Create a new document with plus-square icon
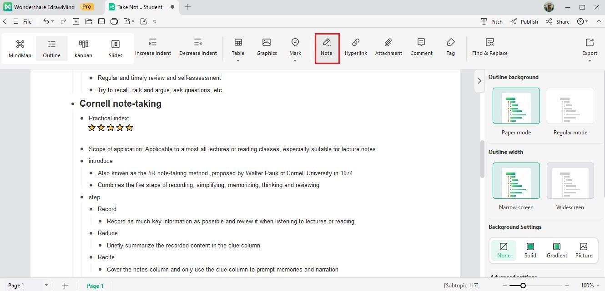Screen dimensions: 605x291 (x=76, y=21)
